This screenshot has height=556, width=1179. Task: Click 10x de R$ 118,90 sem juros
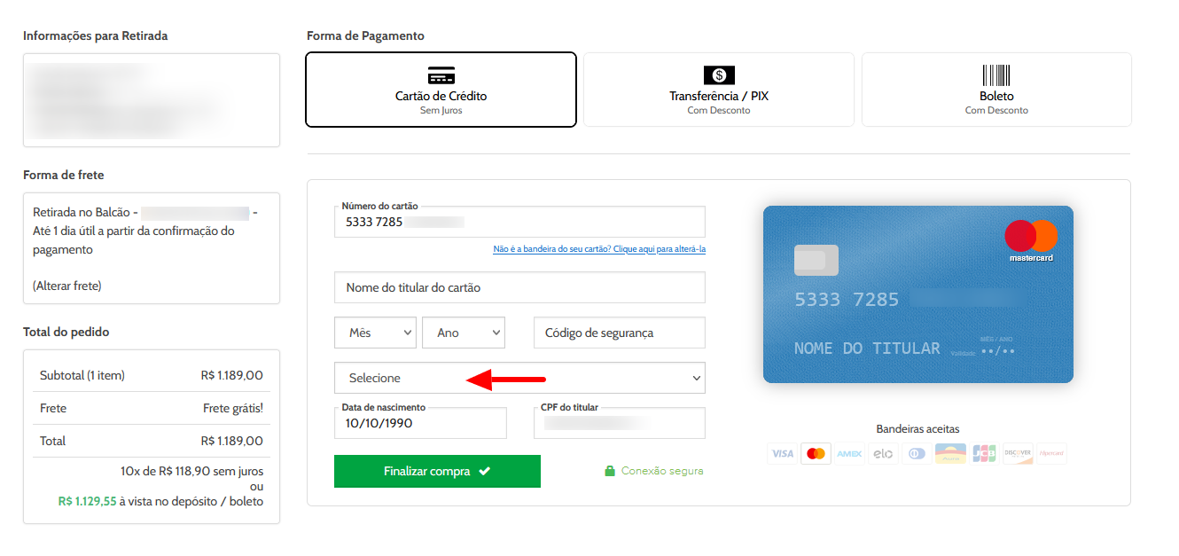(x=191, y=471)
